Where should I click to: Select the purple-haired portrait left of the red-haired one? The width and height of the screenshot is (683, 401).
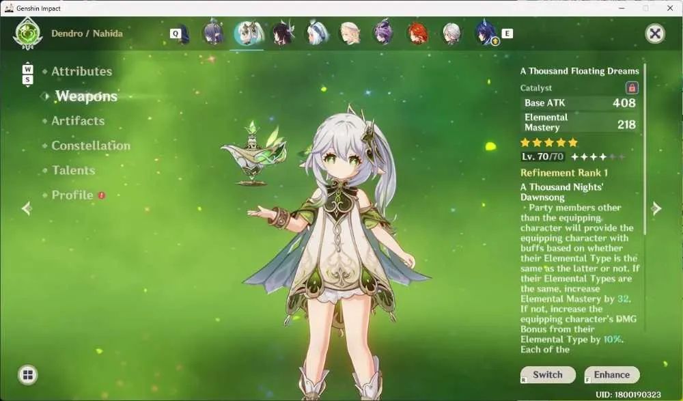point(384,33)
